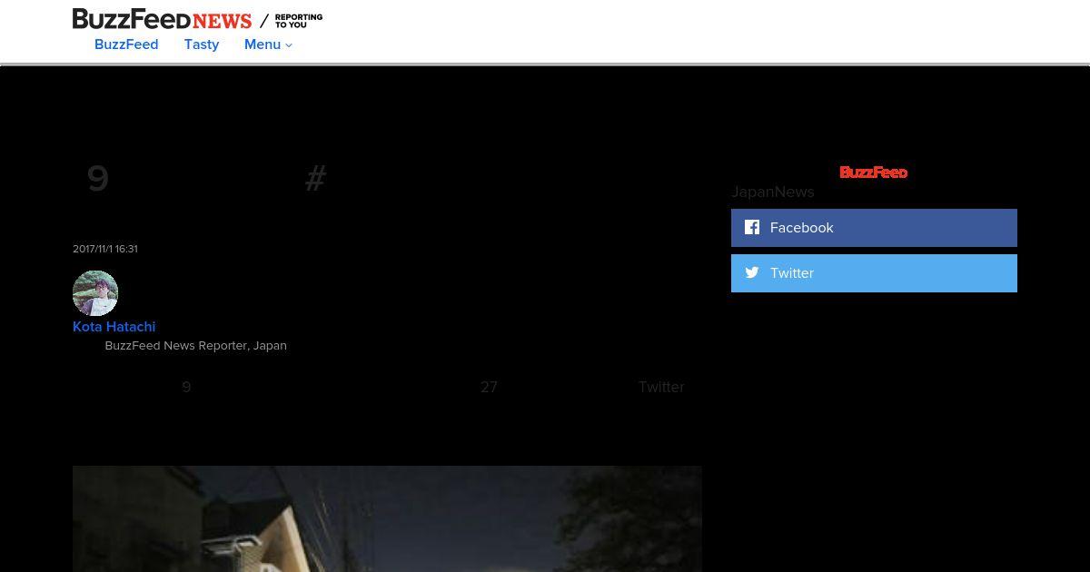Screen dimensions: 1090x572
Task: Click the Twitter bird icon
Action: click(x=752, y=272)
